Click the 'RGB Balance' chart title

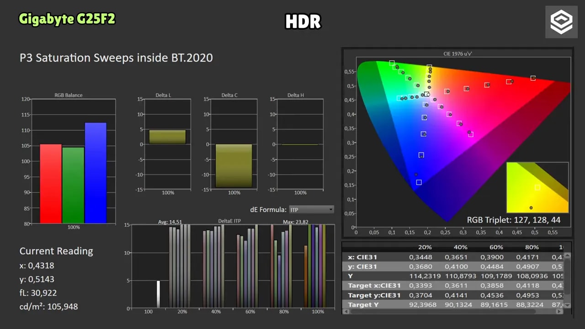pyautogui.click(x=69, y=96)
